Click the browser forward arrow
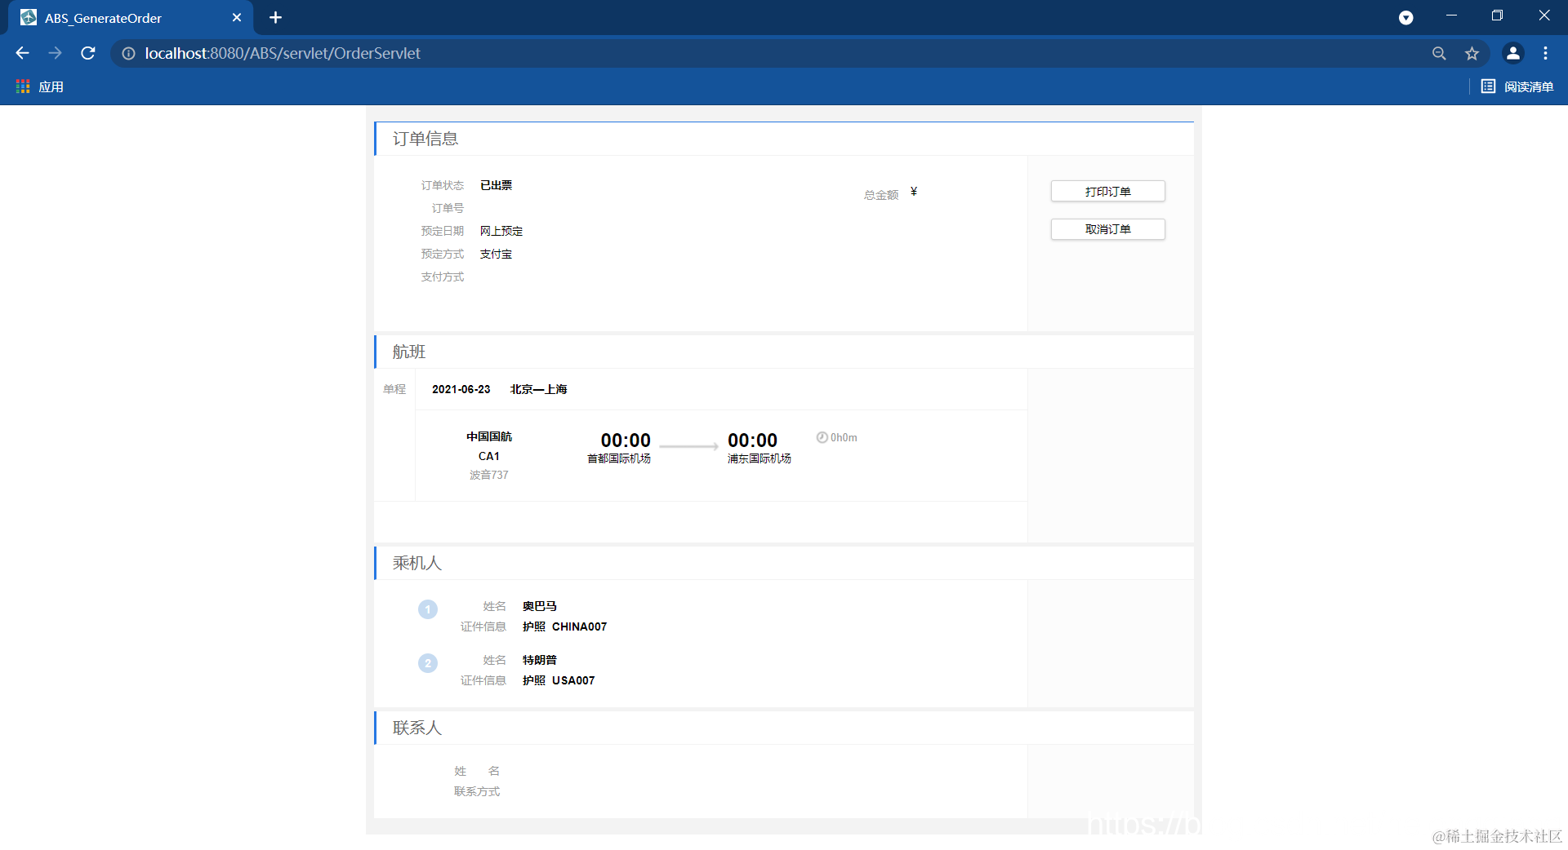The image size is (1568, 850). tap(55, 53)
